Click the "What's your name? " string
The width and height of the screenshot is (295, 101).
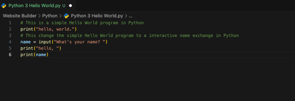click(79, 42)
